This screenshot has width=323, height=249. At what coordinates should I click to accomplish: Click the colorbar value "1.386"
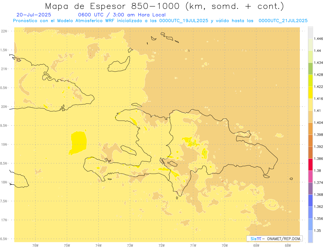(x=318, y=158)
